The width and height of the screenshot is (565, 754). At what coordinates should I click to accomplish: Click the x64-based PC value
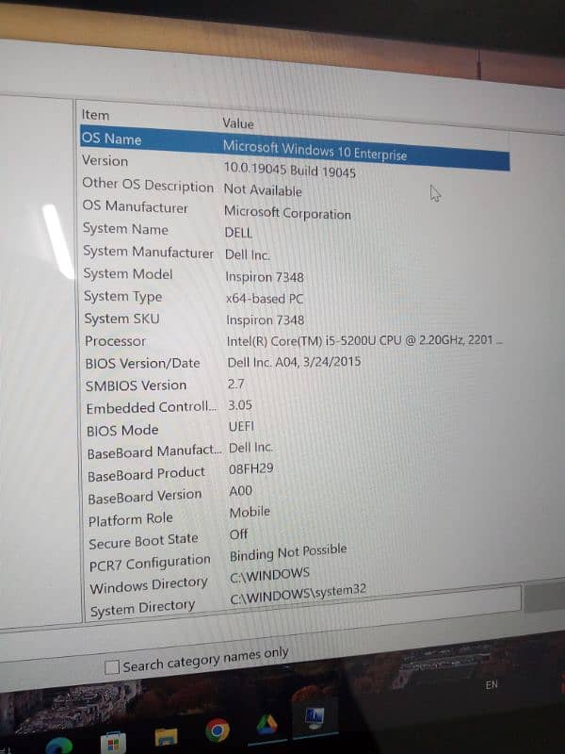point(265,299)
